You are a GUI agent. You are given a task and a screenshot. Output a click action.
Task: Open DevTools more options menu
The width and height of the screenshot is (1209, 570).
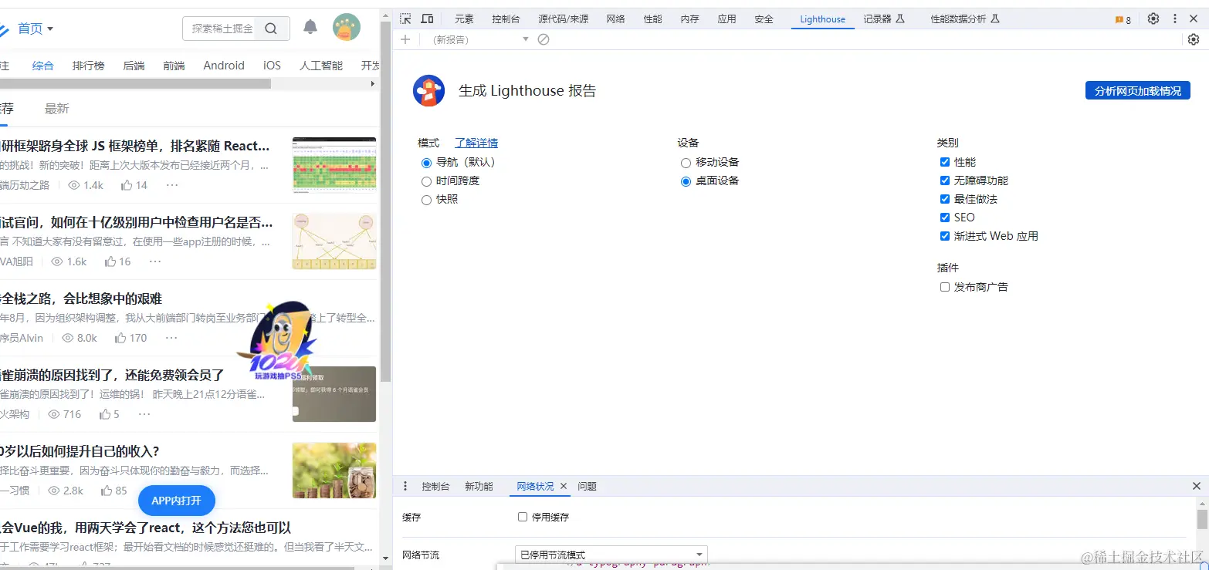[1175, 19]
